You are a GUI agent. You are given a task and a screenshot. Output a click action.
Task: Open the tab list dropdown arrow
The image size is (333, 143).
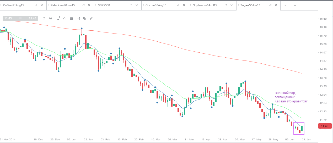click(285, 5)
